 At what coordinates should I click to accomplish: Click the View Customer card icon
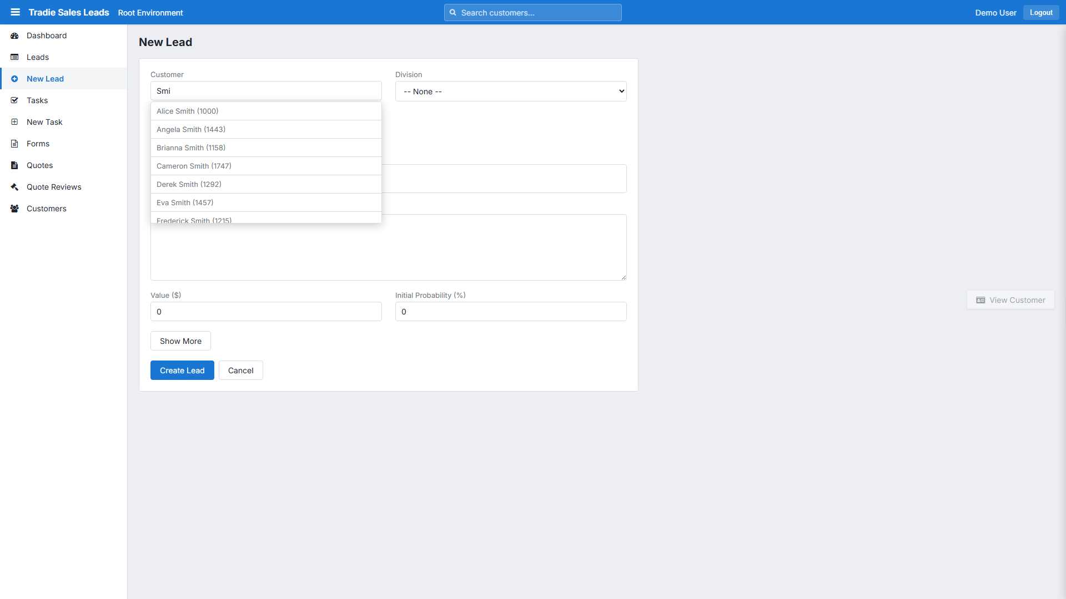980,300
